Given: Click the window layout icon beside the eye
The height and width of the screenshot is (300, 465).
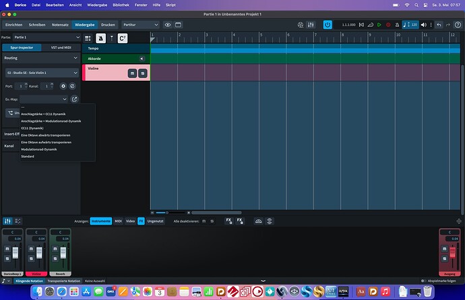Looking at the screenshot, I should pos(178,25).
